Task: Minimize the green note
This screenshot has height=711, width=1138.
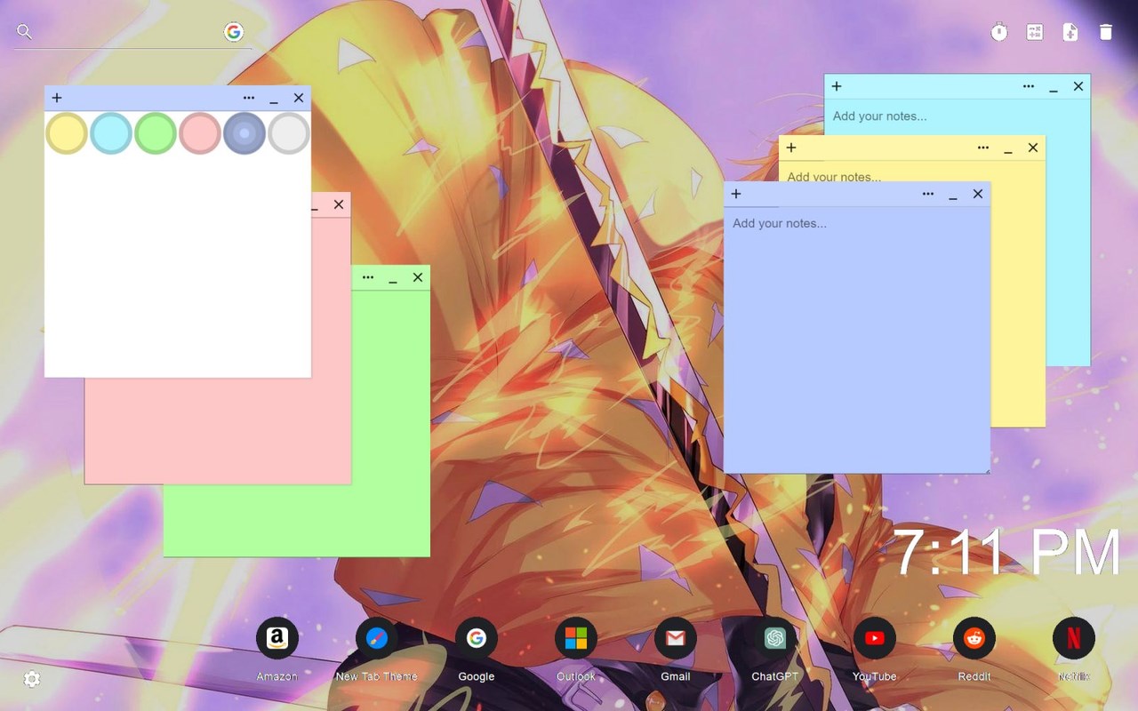Action: click(x=393, y=279)
